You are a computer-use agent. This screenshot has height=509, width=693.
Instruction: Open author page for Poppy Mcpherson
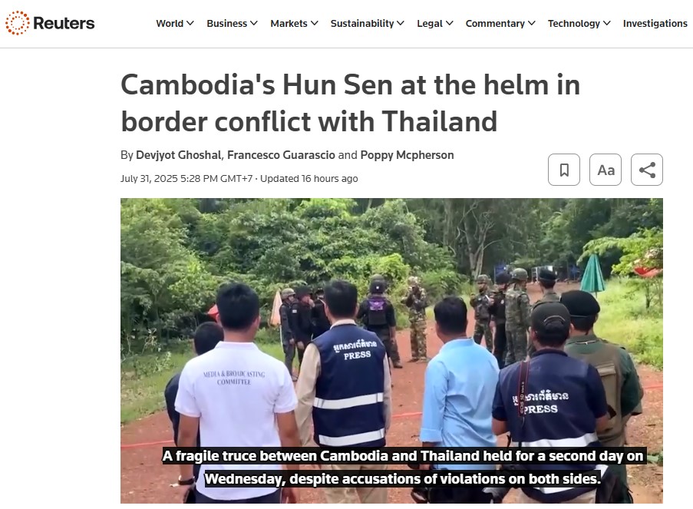point(407,155)
